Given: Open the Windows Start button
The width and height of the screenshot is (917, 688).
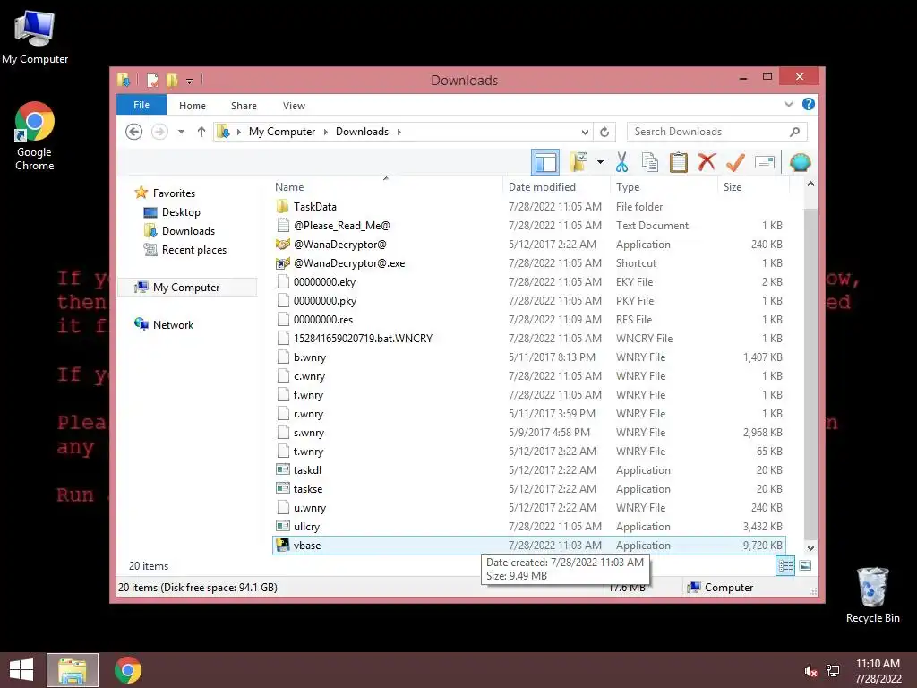Looking at the screenshot, I should pyautogui.click(x=21, y=670).
